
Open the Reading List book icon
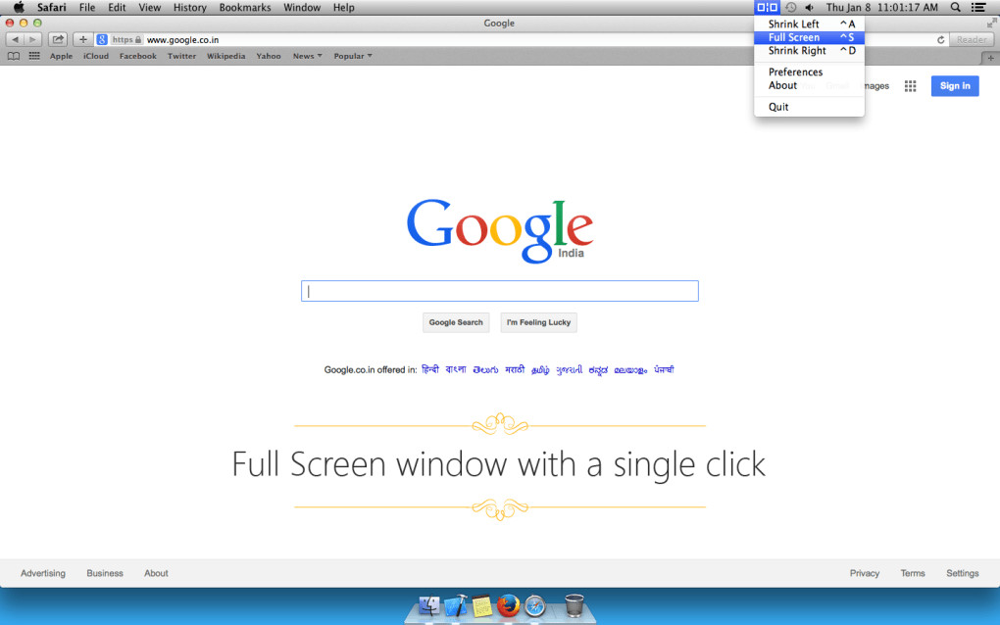(x=14, y=56)
